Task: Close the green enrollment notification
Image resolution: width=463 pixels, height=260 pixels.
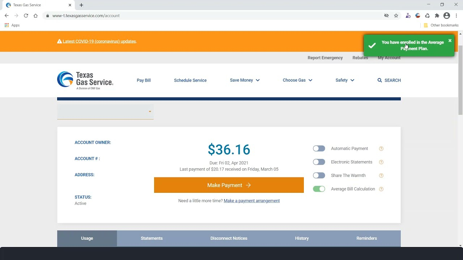Action: [450, 40]
